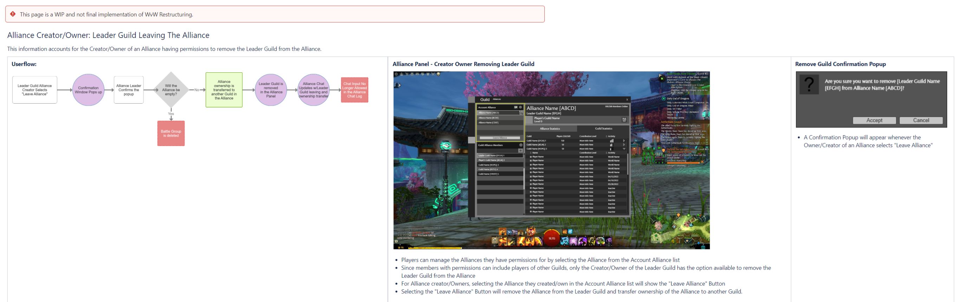Click the activity bars icon for Guild Name [JKLM] 2

click(611, 145)
